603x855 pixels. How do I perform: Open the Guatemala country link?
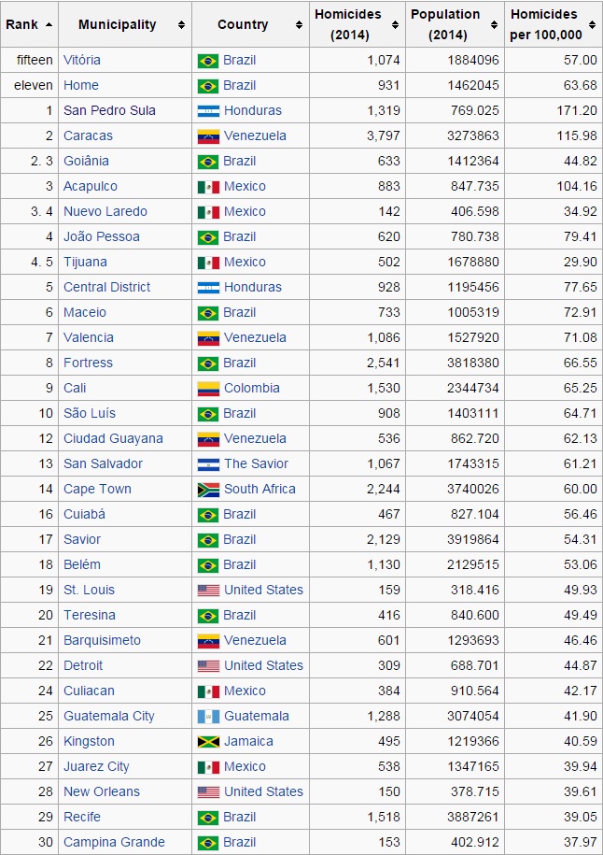257,716
